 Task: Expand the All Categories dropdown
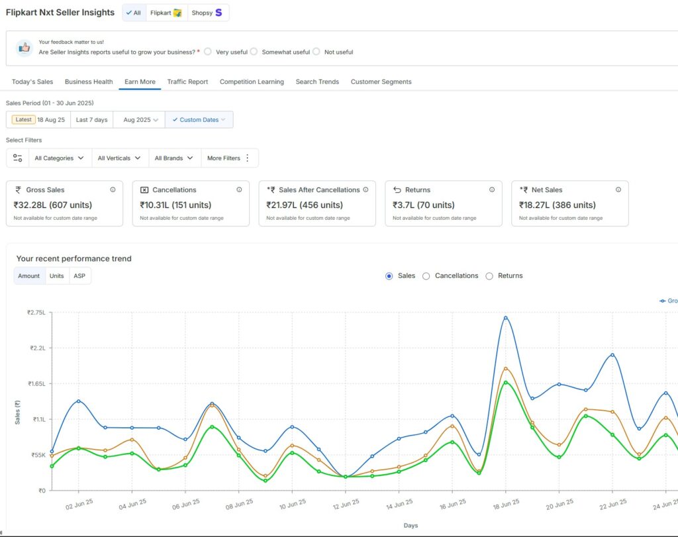tap(60, 158)
